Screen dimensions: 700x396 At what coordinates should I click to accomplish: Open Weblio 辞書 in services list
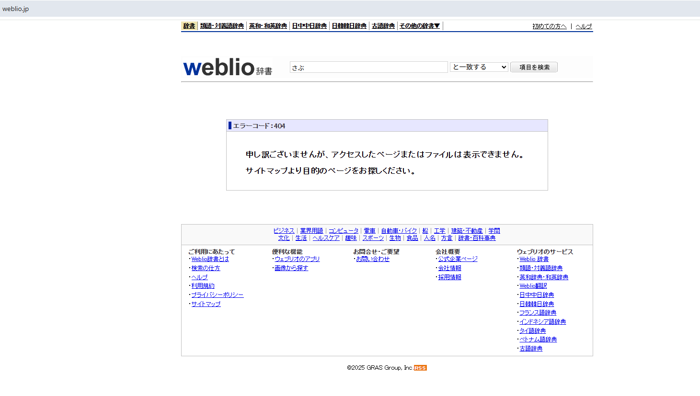coord(534,259)
